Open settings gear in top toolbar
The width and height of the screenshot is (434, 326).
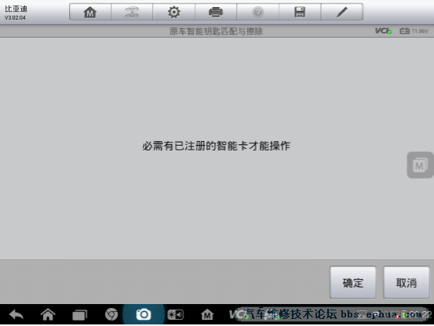coord(173,13)
